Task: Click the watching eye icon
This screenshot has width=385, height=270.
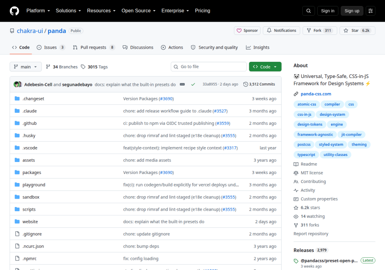Action: (x=296, y=216)
